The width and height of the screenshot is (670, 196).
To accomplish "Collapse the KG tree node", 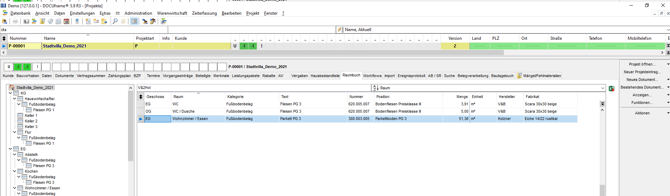I will (10, 93).
